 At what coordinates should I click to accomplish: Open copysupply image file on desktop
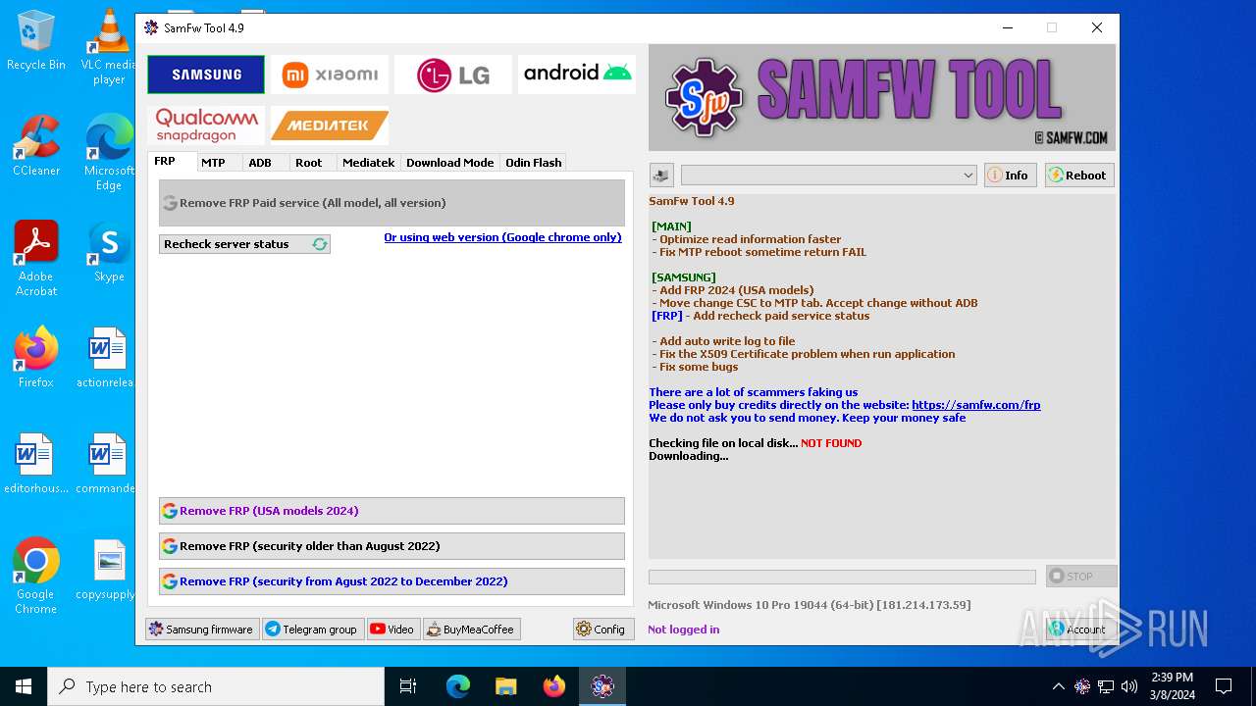pos(107,570)
